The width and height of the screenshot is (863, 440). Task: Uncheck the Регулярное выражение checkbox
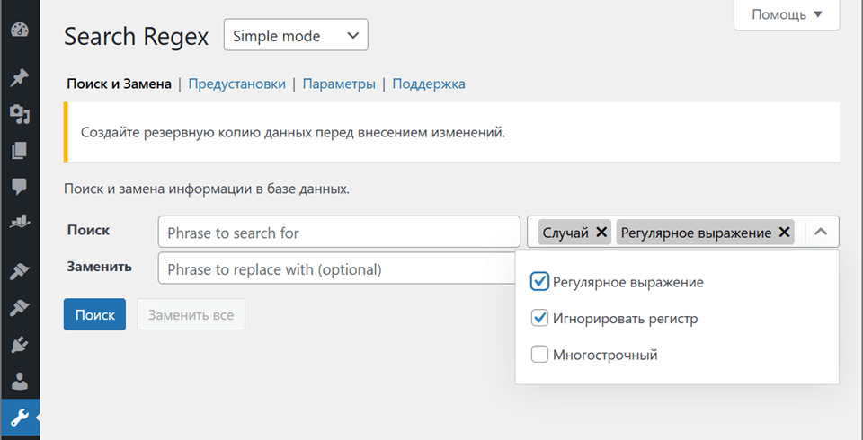(539, 282)
